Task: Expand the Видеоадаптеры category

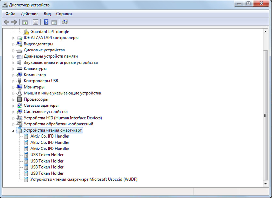Action: 14,44
